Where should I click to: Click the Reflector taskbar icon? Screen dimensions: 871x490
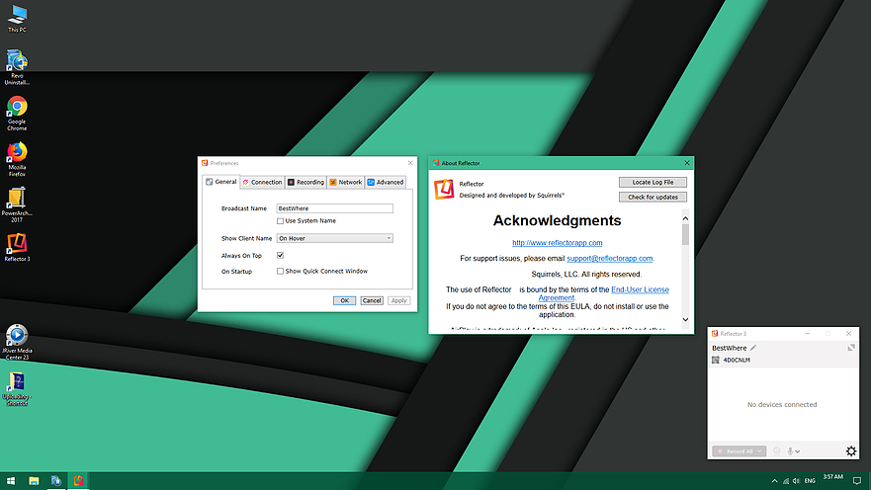point(78,481)
